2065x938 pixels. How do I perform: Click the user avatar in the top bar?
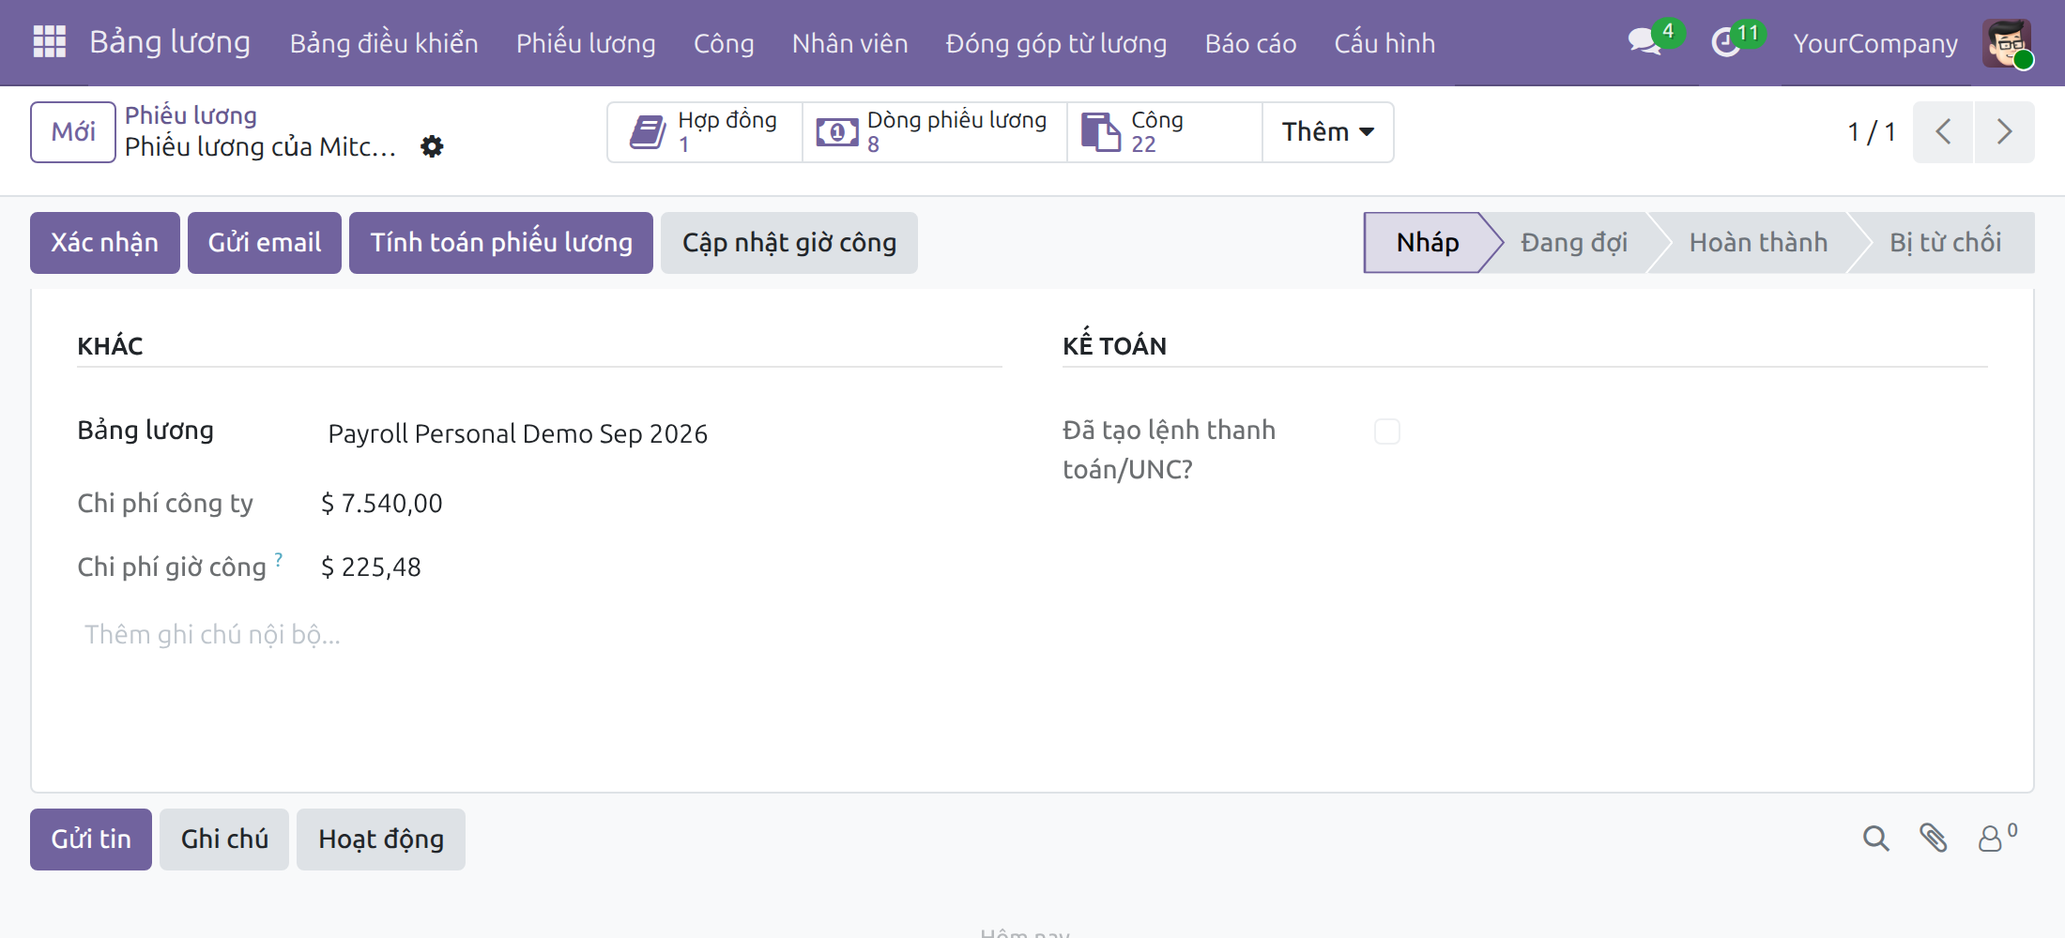point(2007,43)
